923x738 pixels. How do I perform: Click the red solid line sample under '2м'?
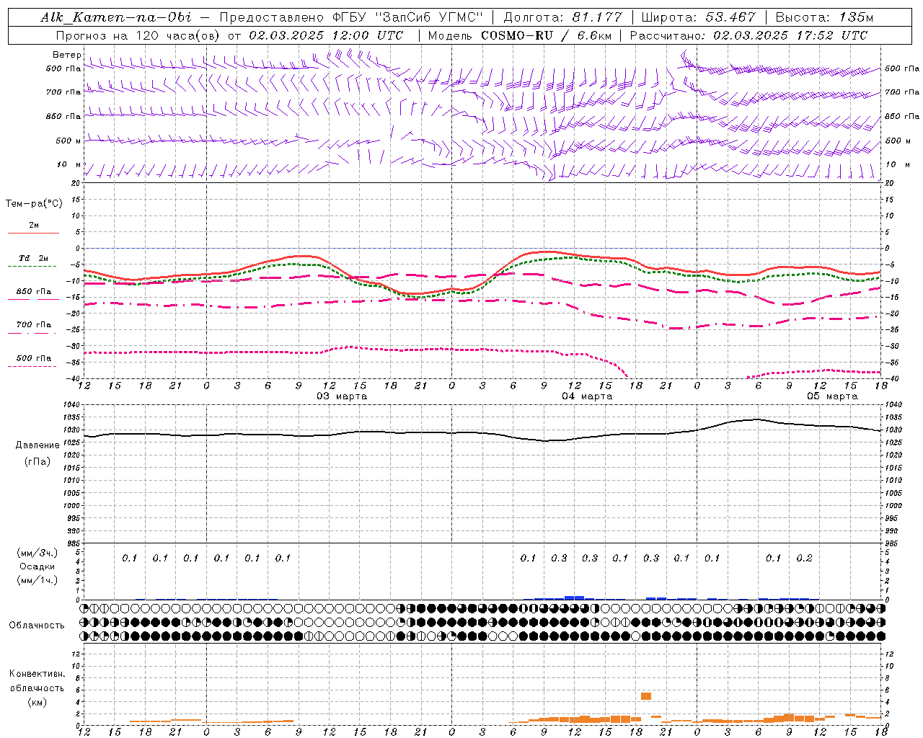[33, 233]
